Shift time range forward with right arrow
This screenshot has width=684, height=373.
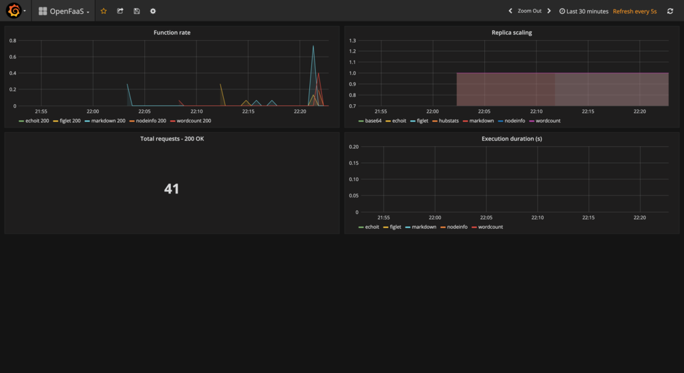(549, 11)
